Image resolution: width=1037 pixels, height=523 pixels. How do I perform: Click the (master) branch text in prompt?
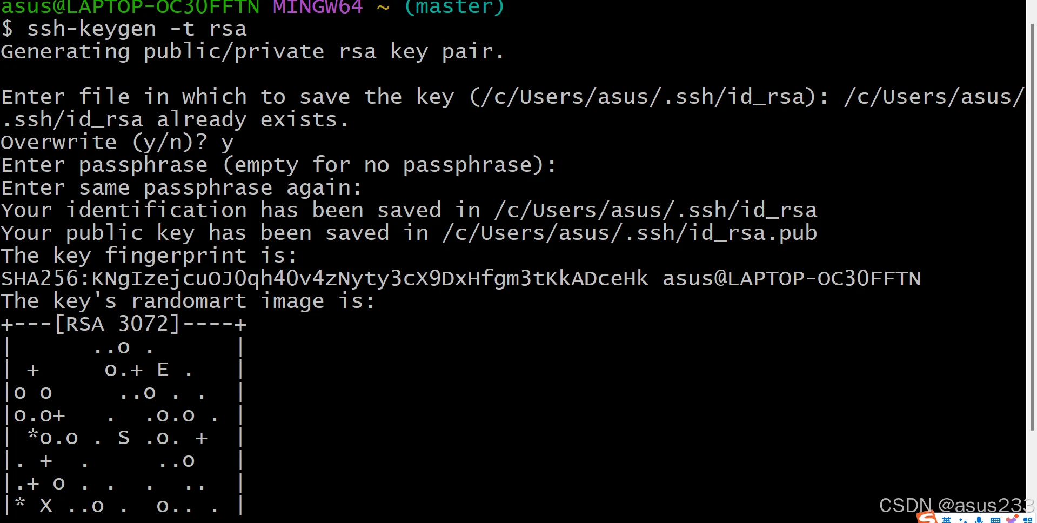point(454,7)
